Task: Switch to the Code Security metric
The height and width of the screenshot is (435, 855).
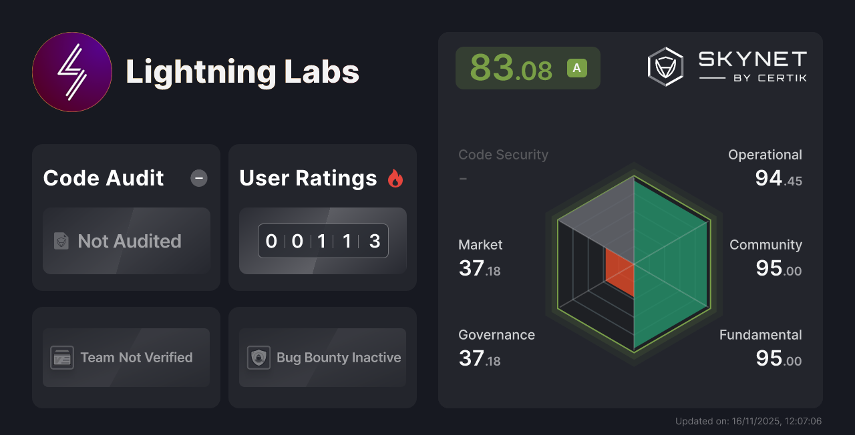Action: tap(503, 154)
